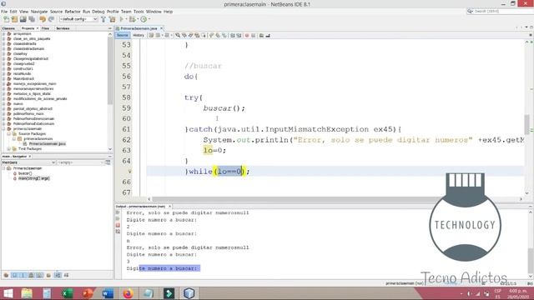This screenshot has height=300, width=534.
Task: Open Firefox from the taskbar
Action: (128, 293)
